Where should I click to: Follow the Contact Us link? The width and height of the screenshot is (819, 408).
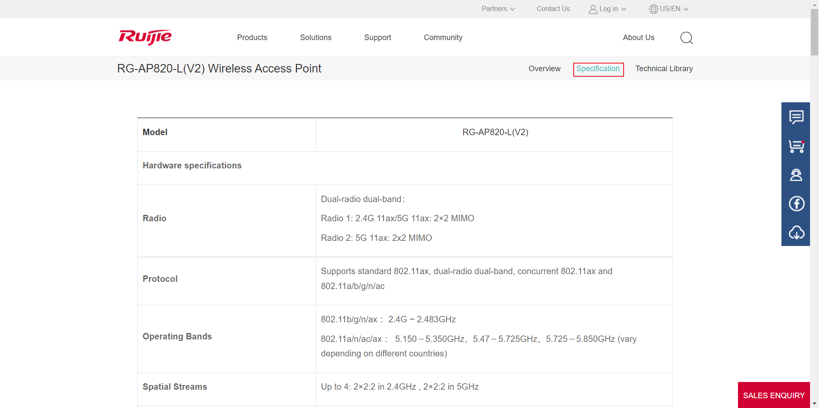pos(553,9)
